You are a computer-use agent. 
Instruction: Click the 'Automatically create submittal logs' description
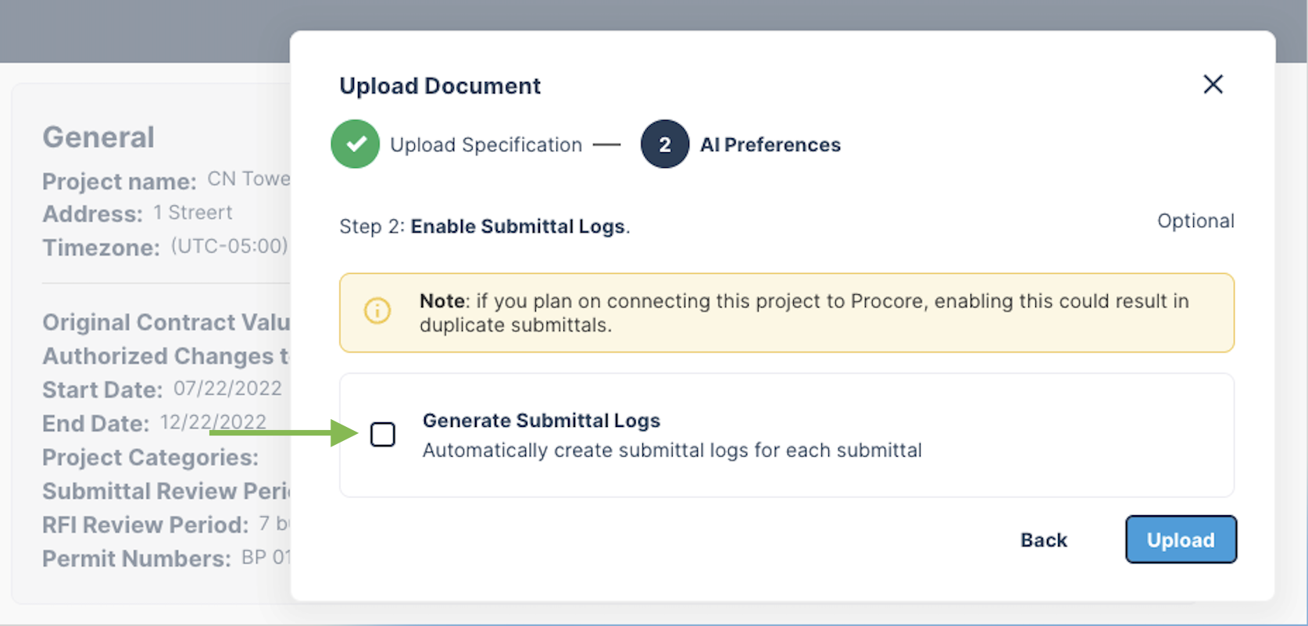[672, 450]
